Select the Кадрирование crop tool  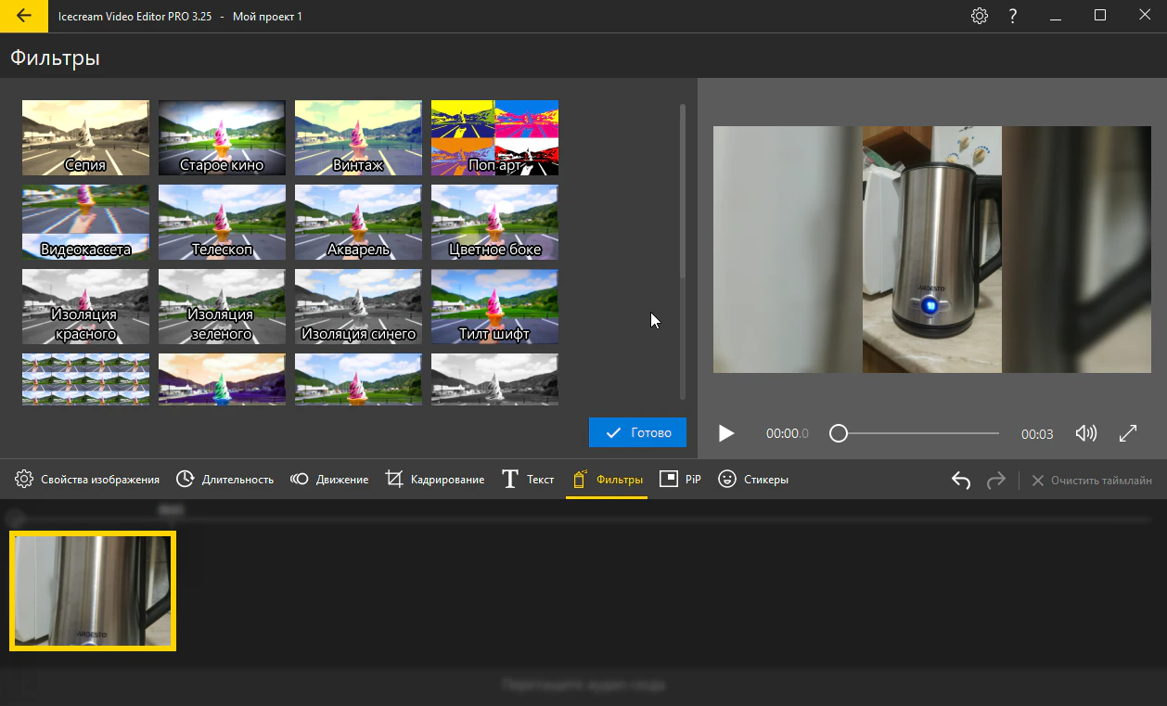click(435, 480)
